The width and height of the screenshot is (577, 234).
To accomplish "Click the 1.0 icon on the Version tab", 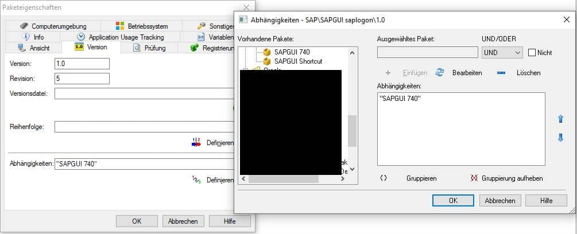I will pyautogui.click(x=79, y=47).
